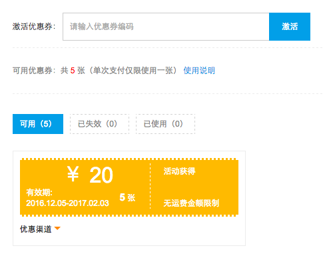323x258 pixels.
Task: Click the 活动获得 text on coupon
Action: pos(179,171)
